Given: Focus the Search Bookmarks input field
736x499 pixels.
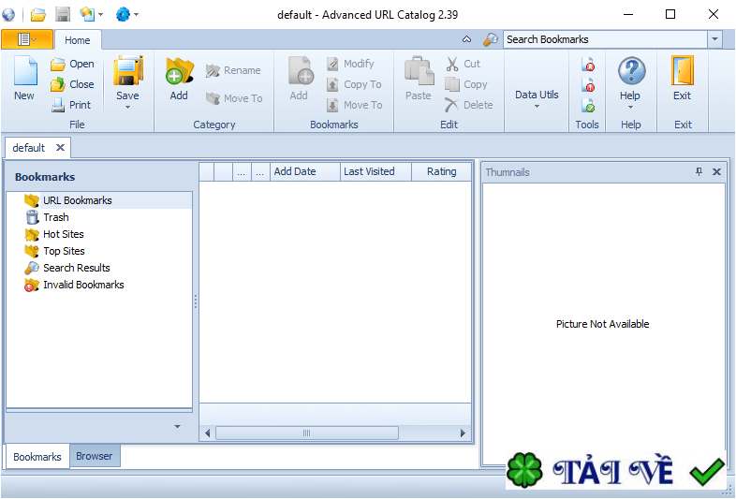Looking at the screenshot, I should pyautogui.click(x=606, y=39).
